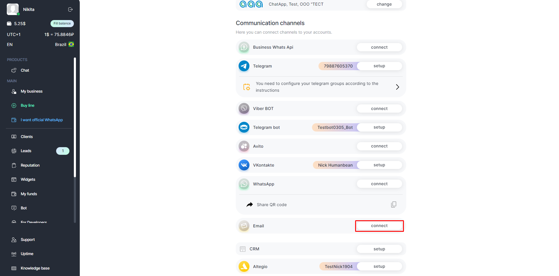Viewport: 559px width, 276px height.
Task: Open the Widgets sidebar section
Action: (x=28, y=180)
